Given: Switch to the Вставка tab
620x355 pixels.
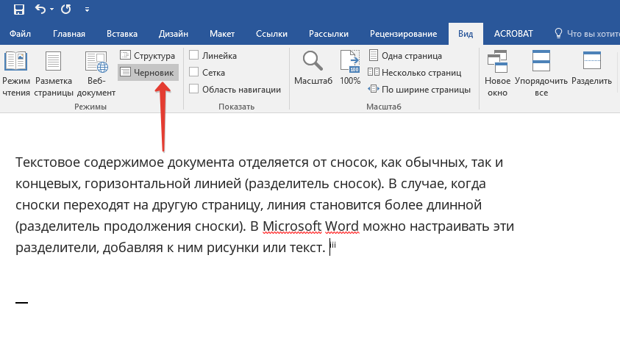Looking at the screenshot, I should [122, 34].
